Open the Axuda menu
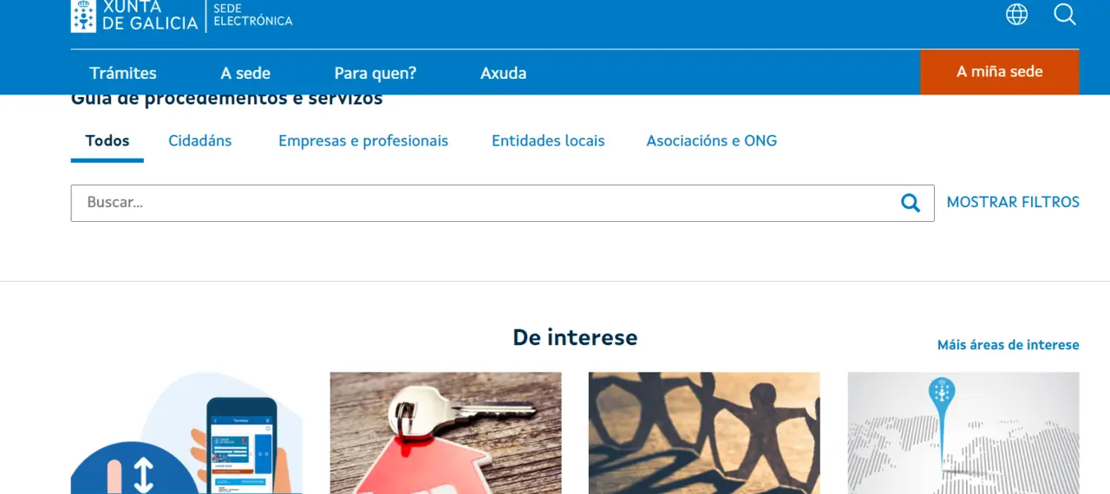Image resolution: width=1110 pixels, height=494 pixels. (x=504, y=73)
